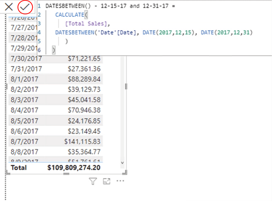Click the 'Date'[Date] column reference in the formula
The width and height of the screenshot is (272, 201).
(x=117, y=32)
